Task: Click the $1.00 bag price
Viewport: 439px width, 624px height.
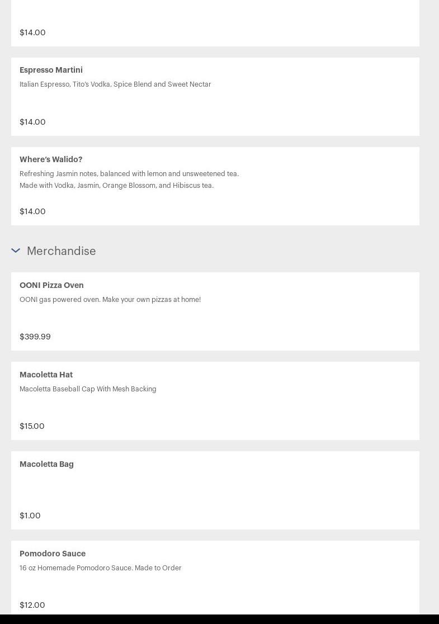Action: click(30, 516)
